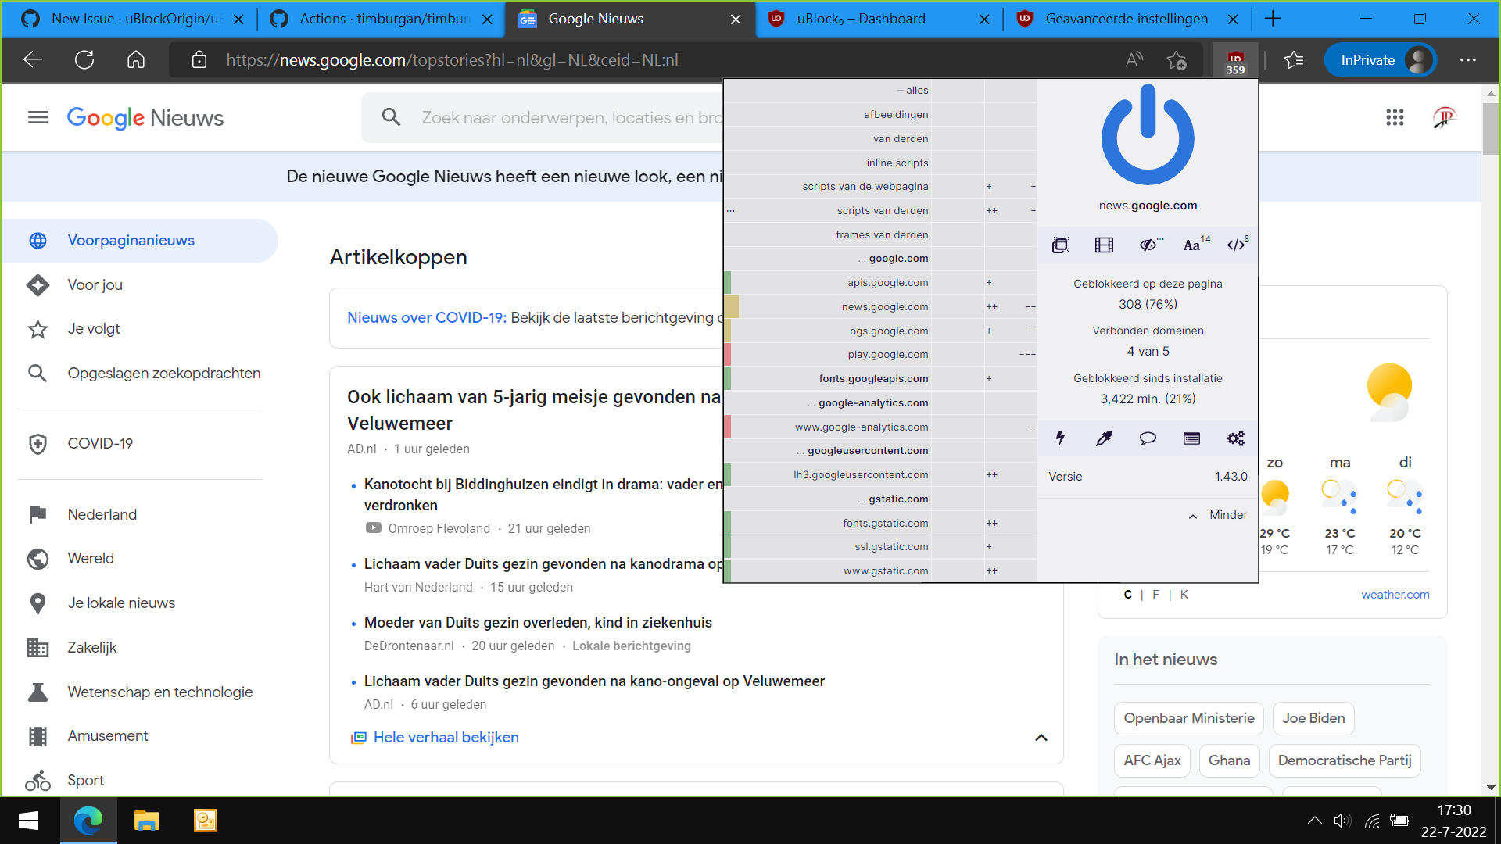Toggle blocking of pop-ups on this site
This screenshot has width=1501, height=844.
tap(1060, 245)
